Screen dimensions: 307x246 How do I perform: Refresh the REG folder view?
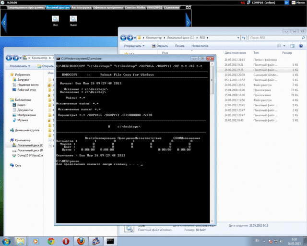pos(243,38)
